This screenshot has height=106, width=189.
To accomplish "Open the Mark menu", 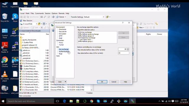I will (27, 13).
